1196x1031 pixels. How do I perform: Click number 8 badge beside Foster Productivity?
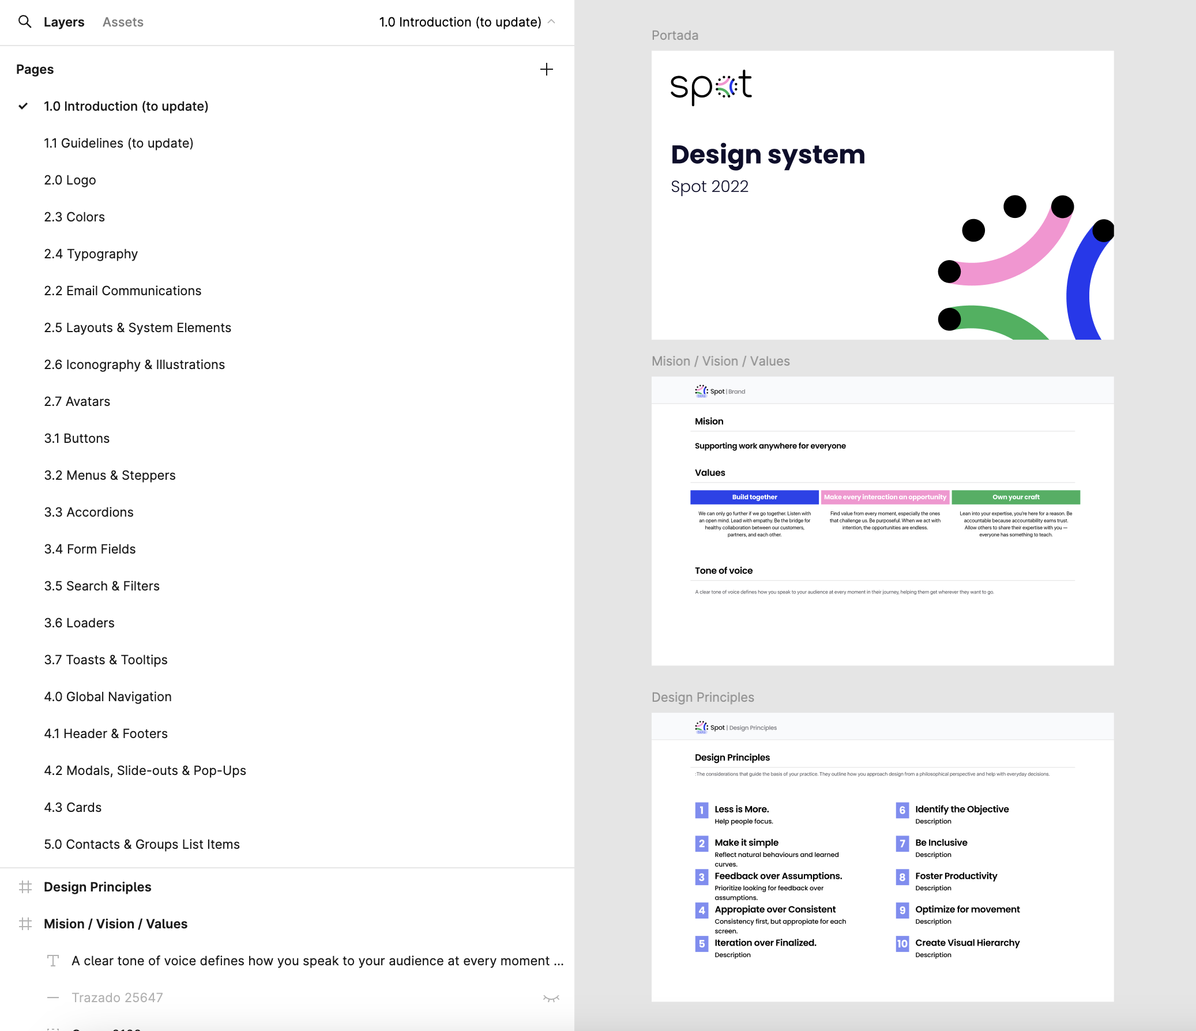(902, 877)
